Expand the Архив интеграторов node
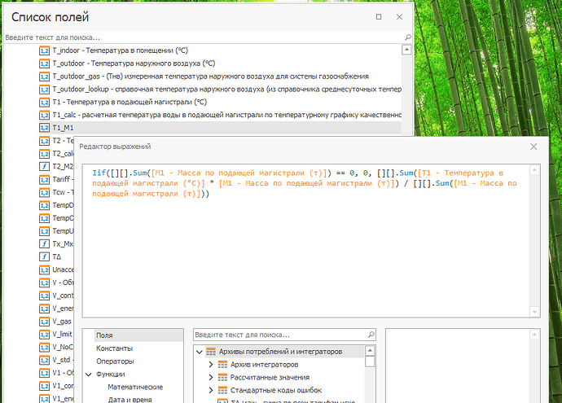 211,365
